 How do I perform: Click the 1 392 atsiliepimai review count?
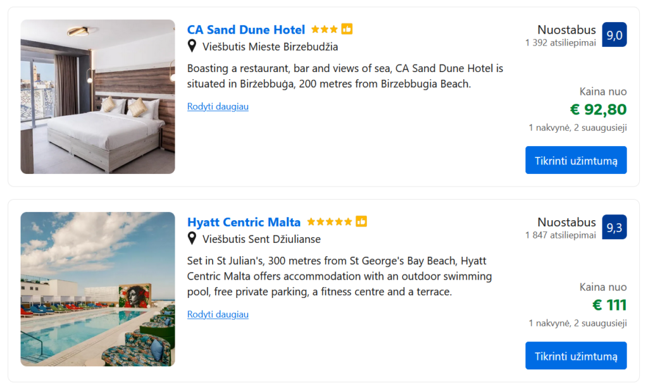[x=561, y=43]
